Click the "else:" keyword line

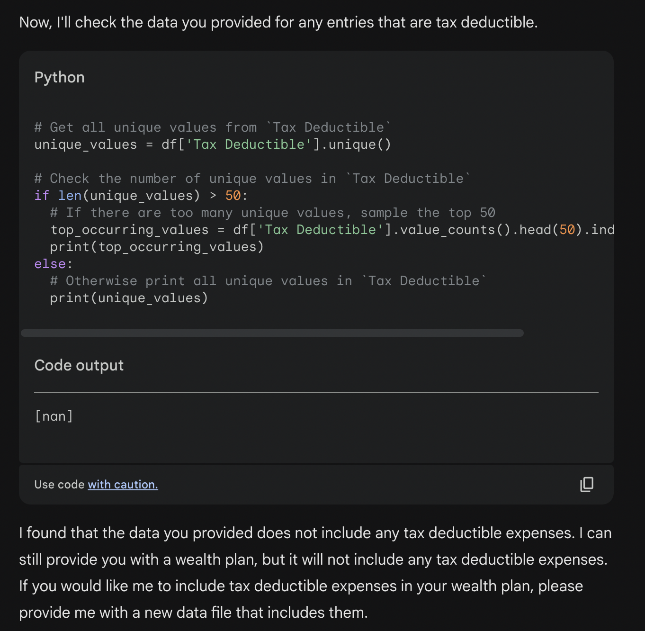(53, 264)
